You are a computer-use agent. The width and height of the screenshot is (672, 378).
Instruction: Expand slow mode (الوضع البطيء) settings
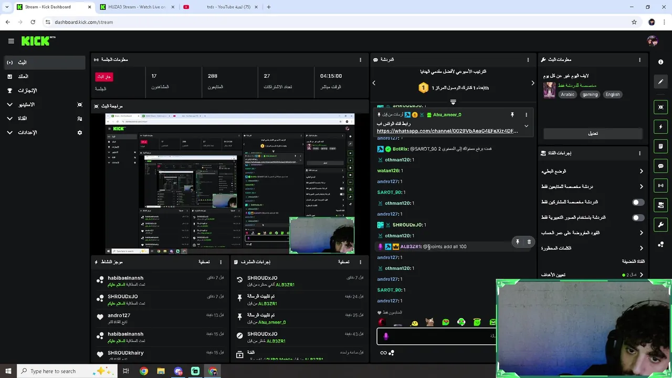(641, 171)
